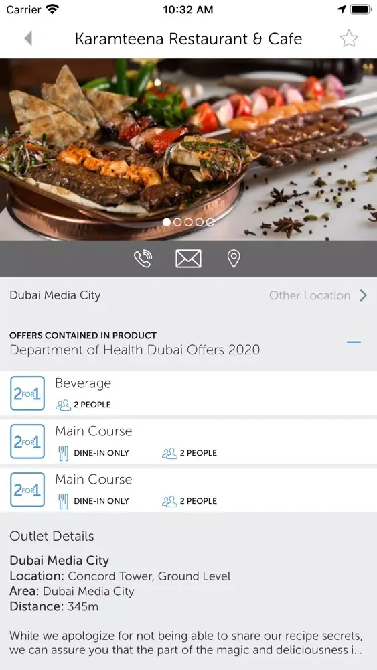The image size is (377, 670).
Task: Tap Area: Dubai Media City line
Action: coord(72,592)
